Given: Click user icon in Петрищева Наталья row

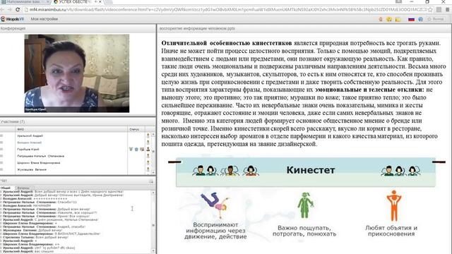Looking at the screenshot, I should [x=148, y=156].
